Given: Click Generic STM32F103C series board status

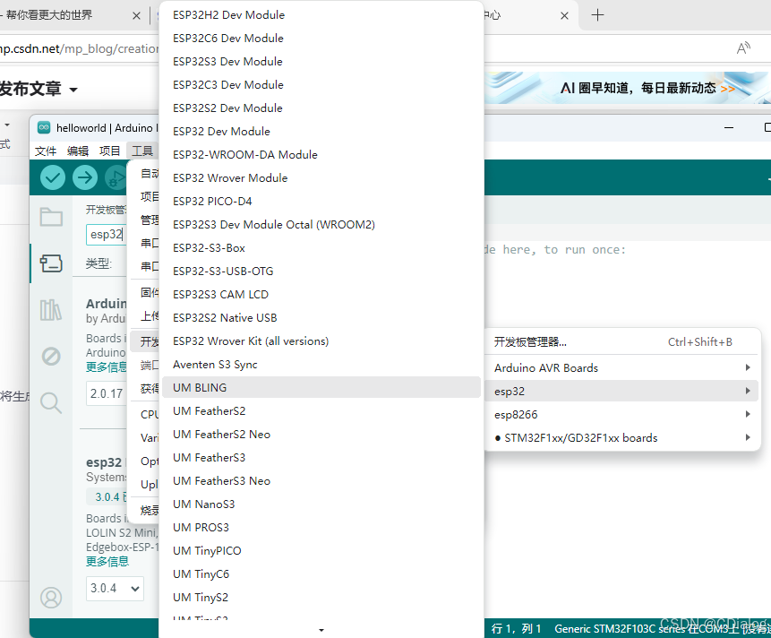Looking at the screenshot, I should [663, 629].
